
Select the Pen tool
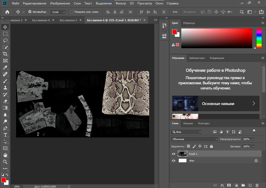5,128
